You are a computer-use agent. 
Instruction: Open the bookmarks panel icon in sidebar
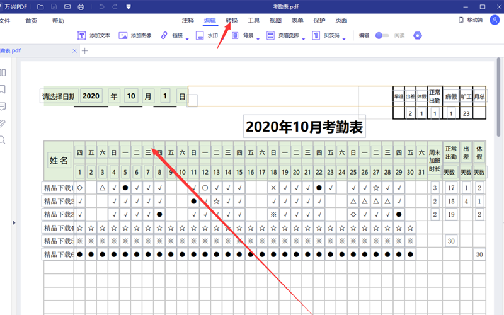pos(3,89)
